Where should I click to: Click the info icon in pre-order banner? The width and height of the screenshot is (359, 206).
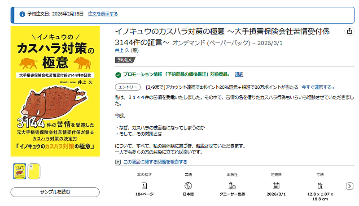[x=22, y=14]
